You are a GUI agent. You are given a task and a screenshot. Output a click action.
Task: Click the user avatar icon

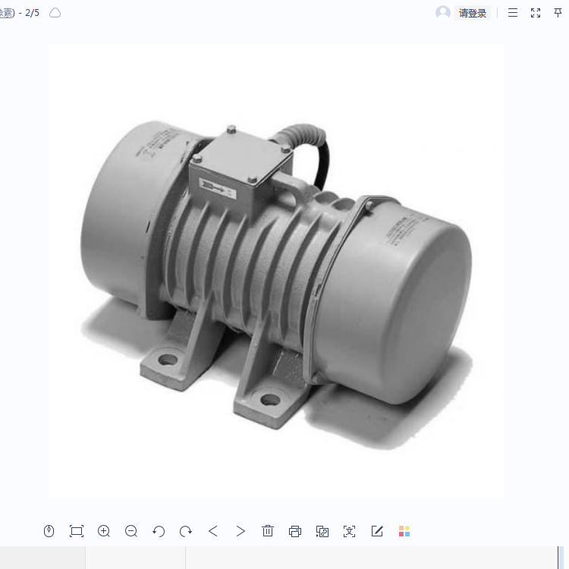[x=443, y=13]
